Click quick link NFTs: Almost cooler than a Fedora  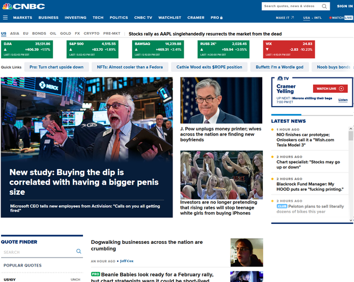click(x=130, y=67)
